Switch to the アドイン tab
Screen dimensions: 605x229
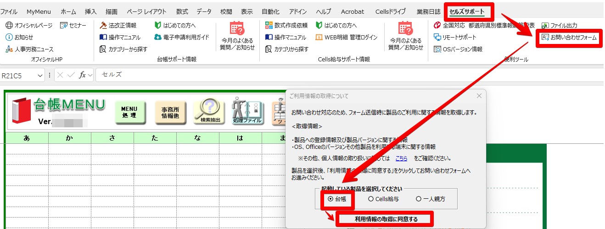coord(298,11)
